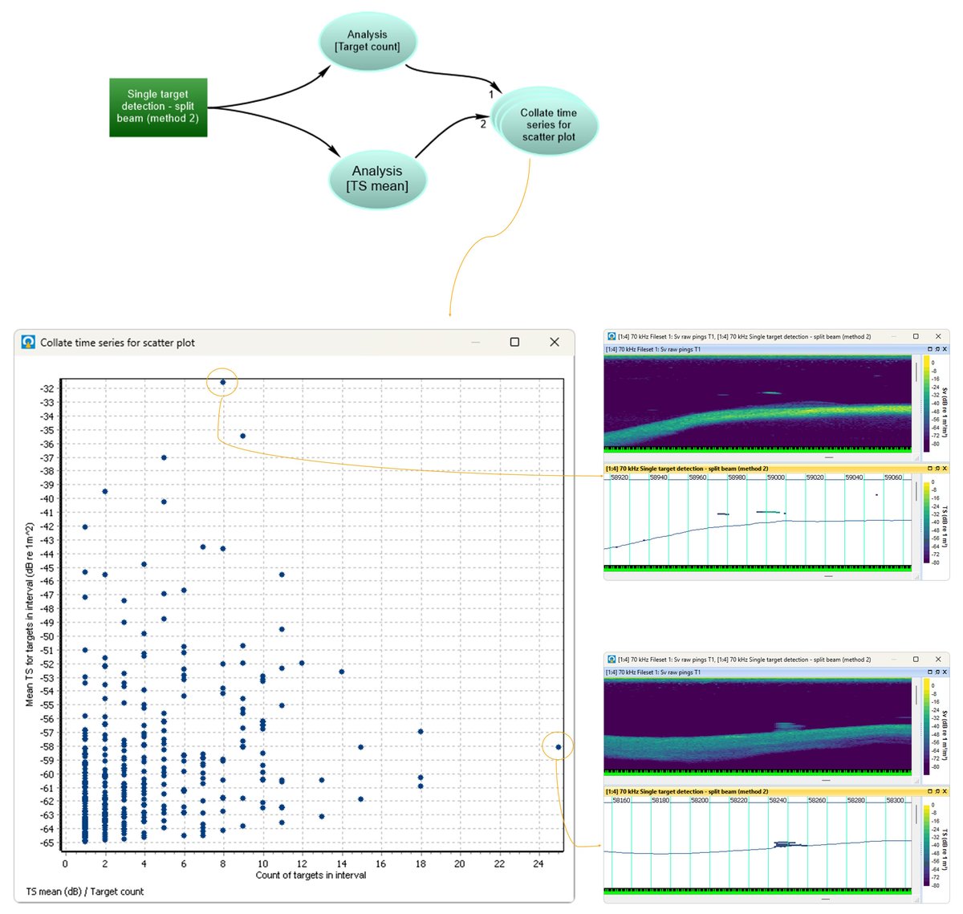Open the Collate time series for scatter plot node
This screenshot has width=963, height=914.
pos(548,124)
